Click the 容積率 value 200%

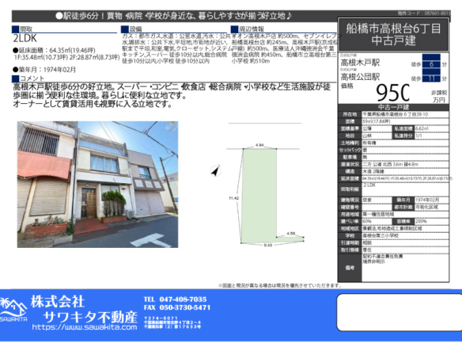point(421,221)
